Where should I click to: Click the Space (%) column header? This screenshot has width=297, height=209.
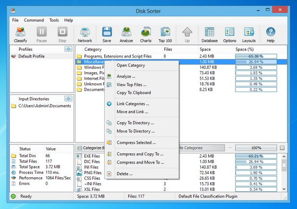click(x=245, y=49)
